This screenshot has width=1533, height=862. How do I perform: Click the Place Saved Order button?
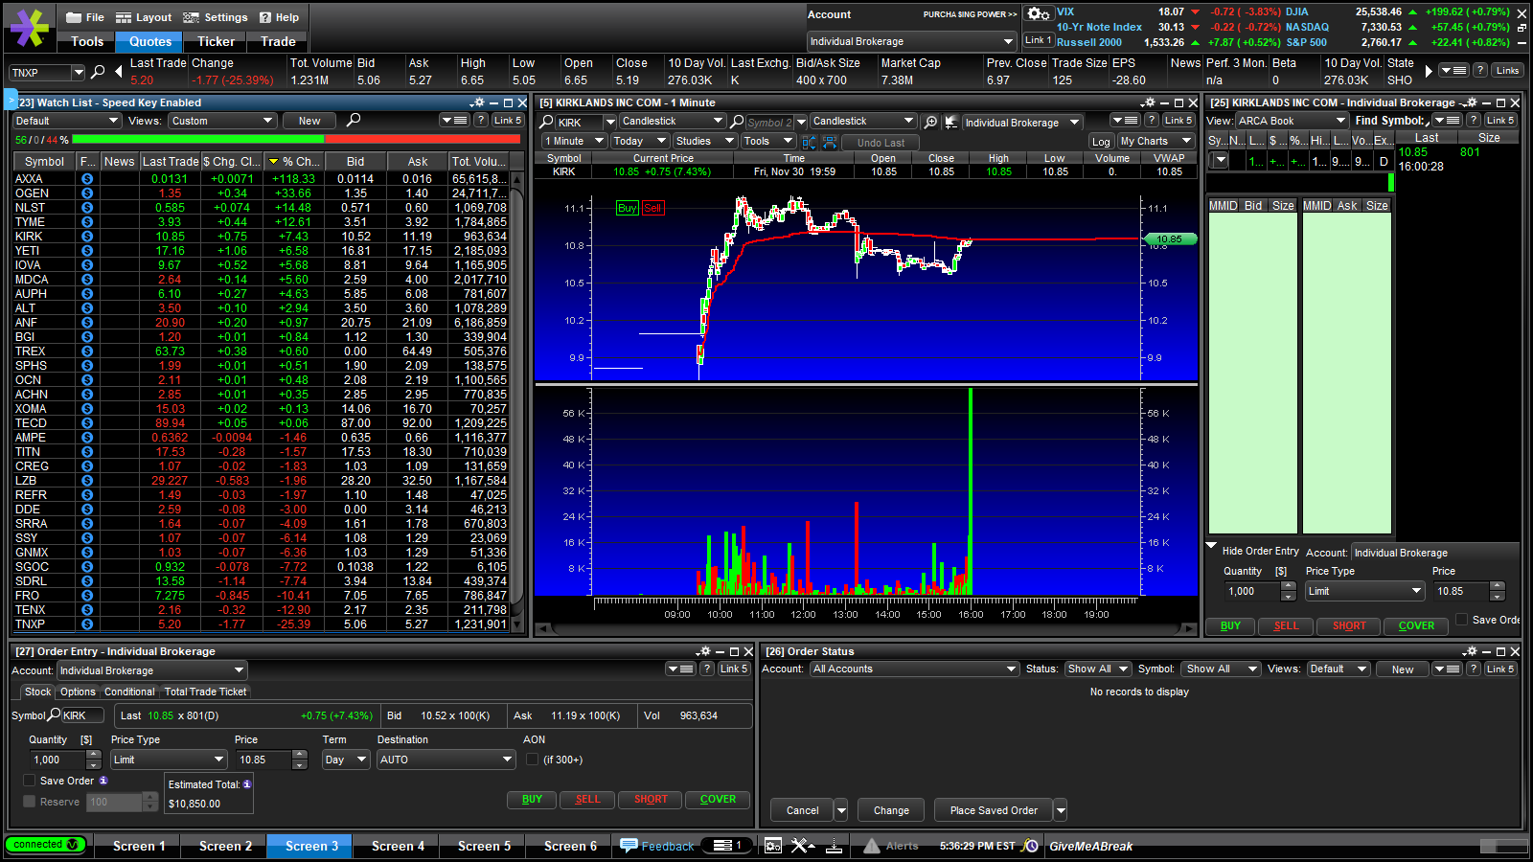994,810
